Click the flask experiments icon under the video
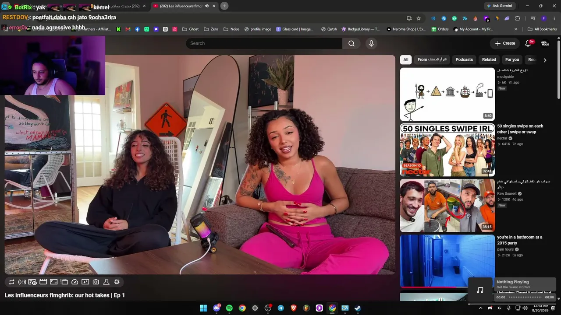The width and height of the screenshot is (561, 315). pos(106,282)
